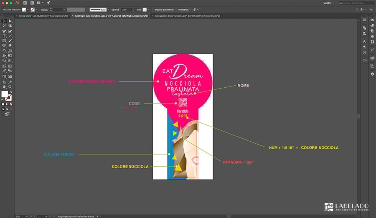Image resolution: width=376 pixels, height=218 pixels.
Task: Open the Links panel icon
Action: tap(364, 61)
